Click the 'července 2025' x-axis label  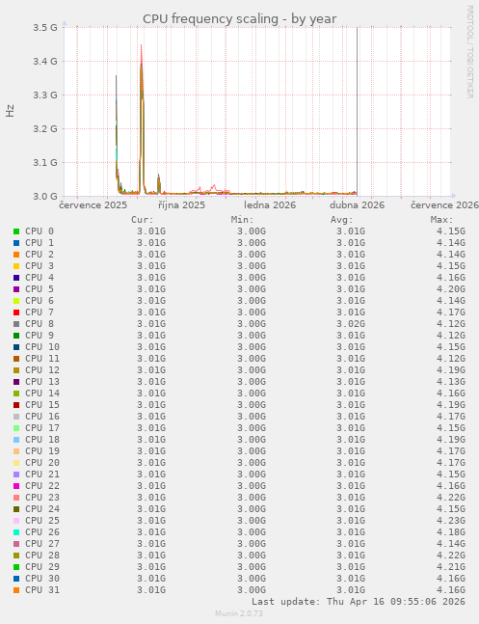click(93, 205)
